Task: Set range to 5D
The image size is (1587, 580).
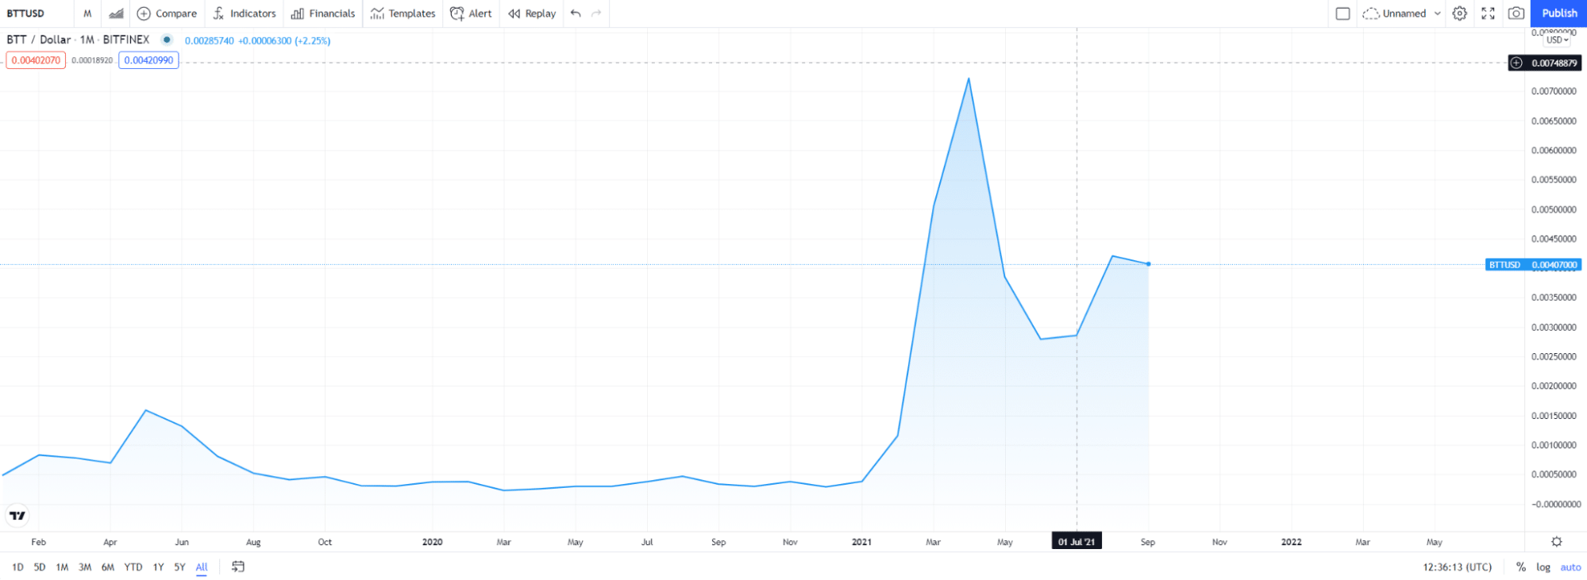Action: coord(40,567)
